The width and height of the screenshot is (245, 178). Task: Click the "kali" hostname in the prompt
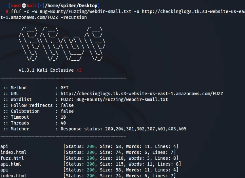[32, 6]
